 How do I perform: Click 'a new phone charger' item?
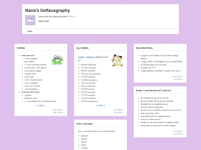33,71
